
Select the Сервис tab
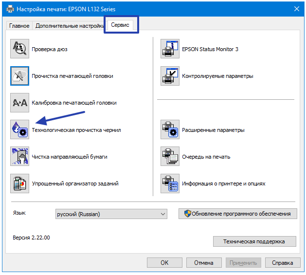tap(120, 25)
